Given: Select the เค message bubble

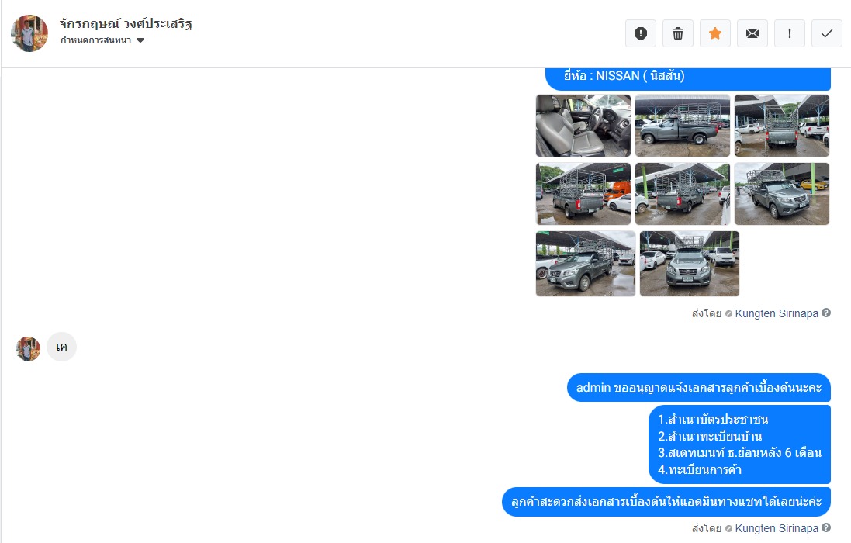Looking at the screenshot, I should point(61,348).
